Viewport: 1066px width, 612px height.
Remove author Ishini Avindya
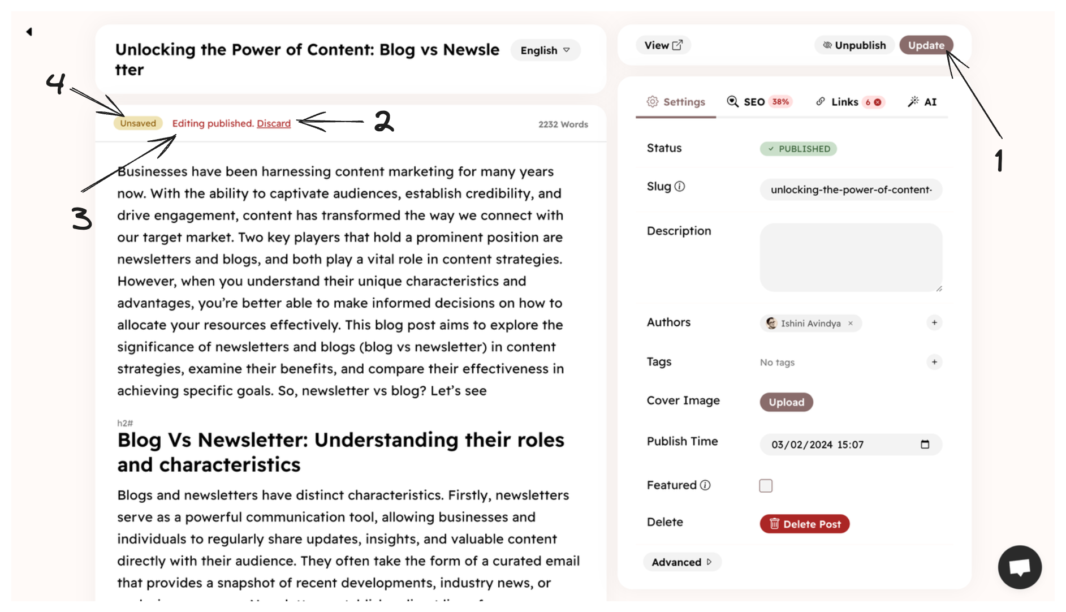pos(851,324)
